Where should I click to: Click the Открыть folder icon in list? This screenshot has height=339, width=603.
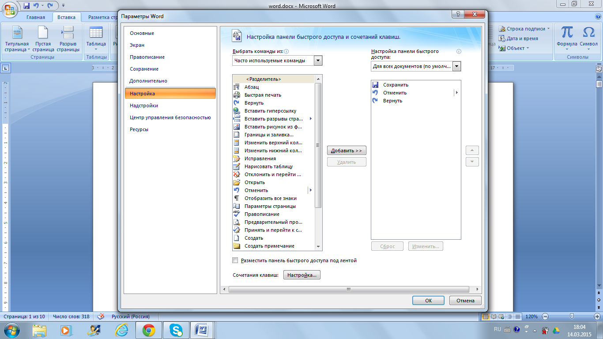[236, 182]
